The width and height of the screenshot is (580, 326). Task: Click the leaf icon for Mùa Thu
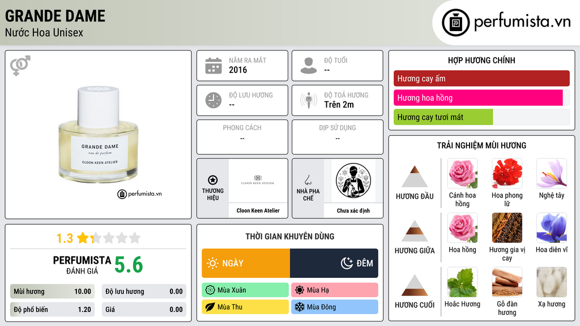click(x=210, y=307)
